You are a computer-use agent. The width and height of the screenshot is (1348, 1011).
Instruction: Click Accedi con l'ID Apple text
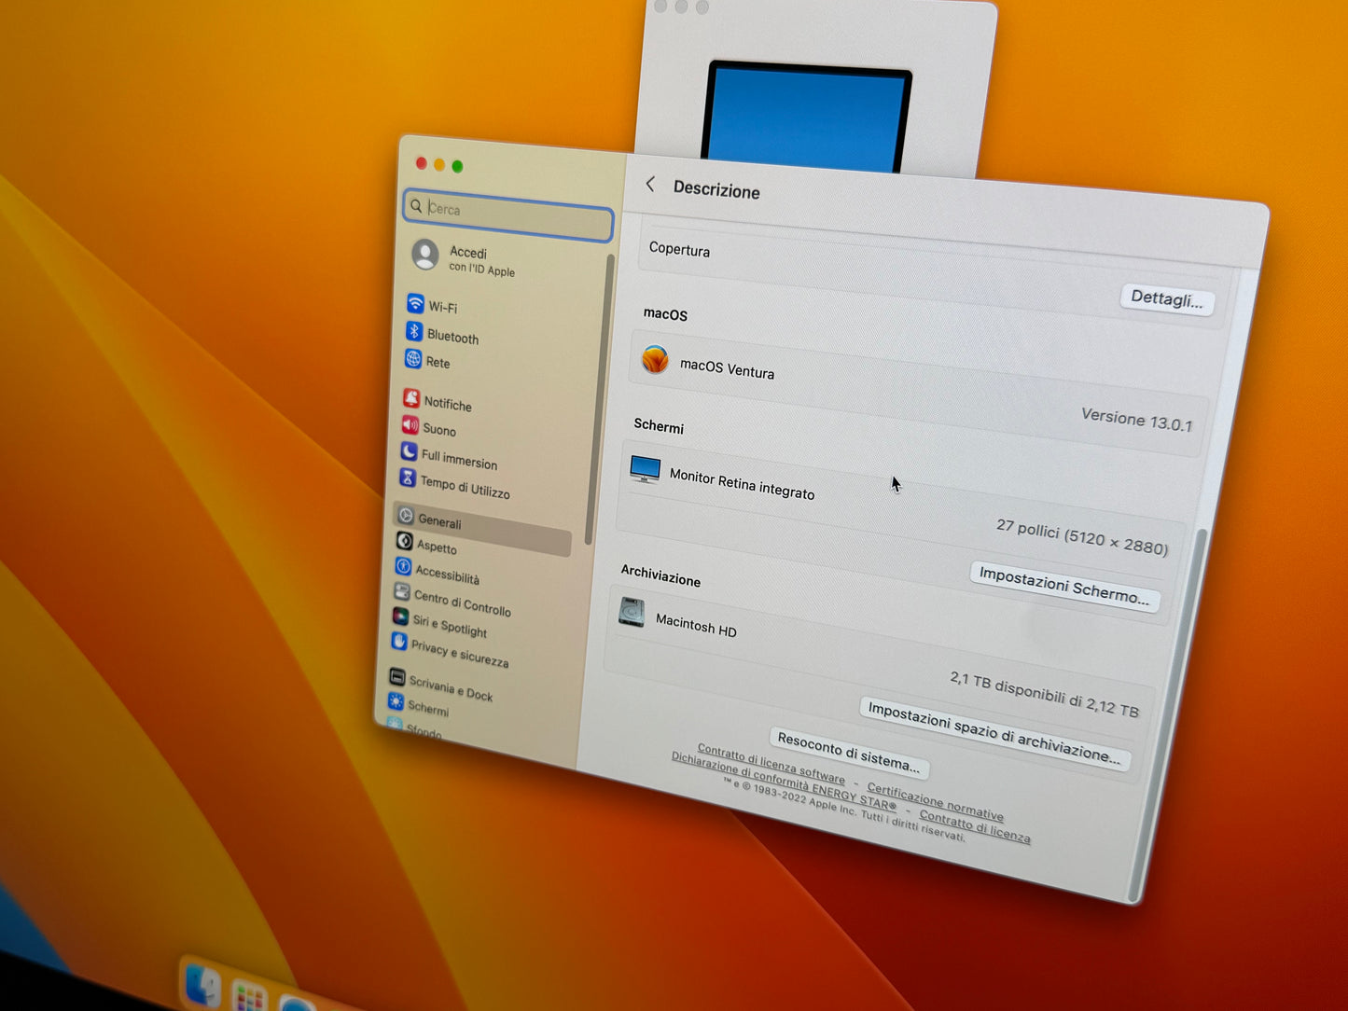pos(481,260)
